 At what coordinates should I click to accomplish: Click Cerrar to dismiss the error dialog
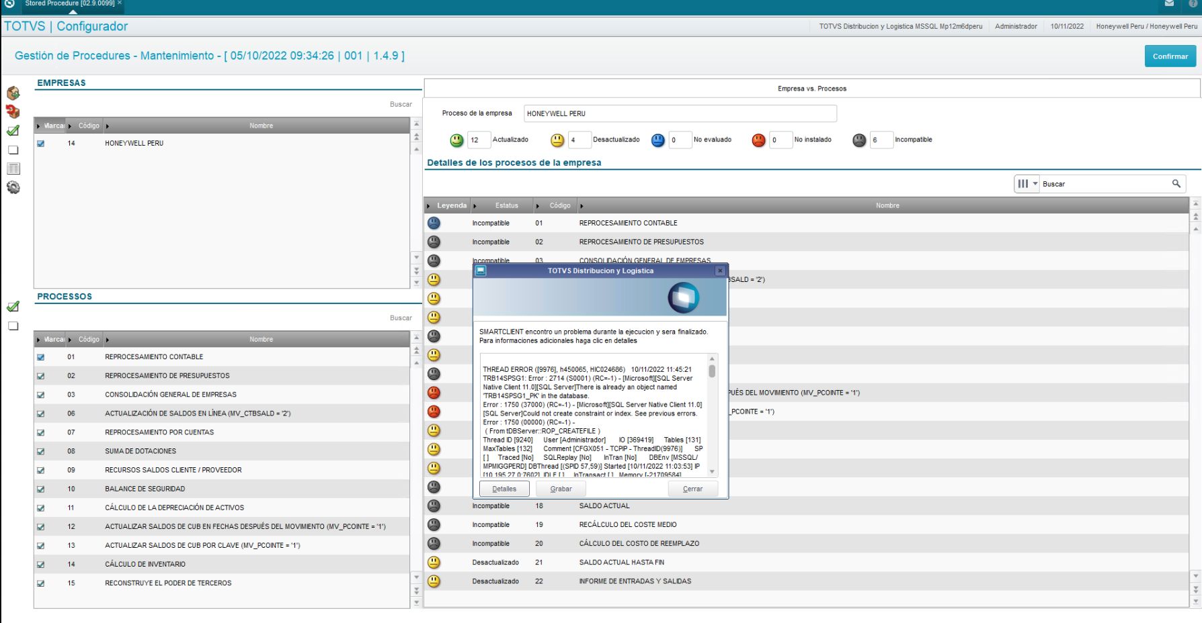[692, 489]
